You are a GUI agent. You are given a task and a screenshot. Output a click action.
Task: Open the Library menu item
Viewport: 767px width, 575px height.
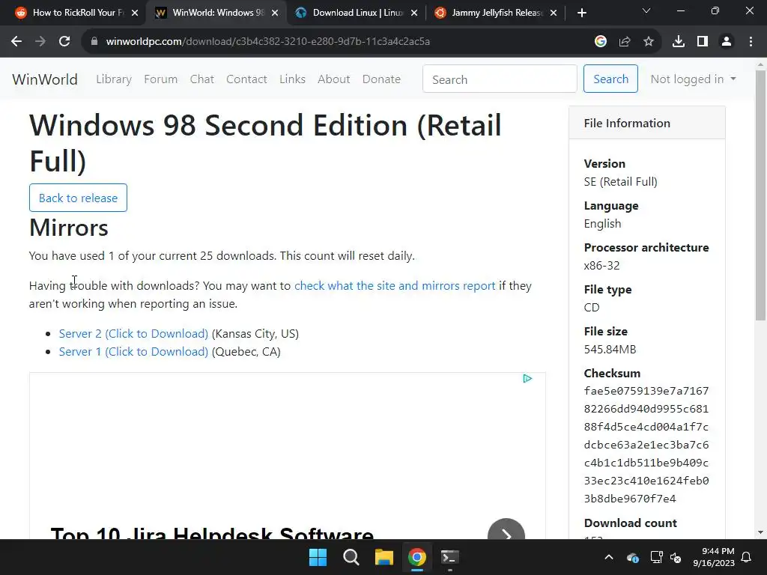click(x=114, y=79)
